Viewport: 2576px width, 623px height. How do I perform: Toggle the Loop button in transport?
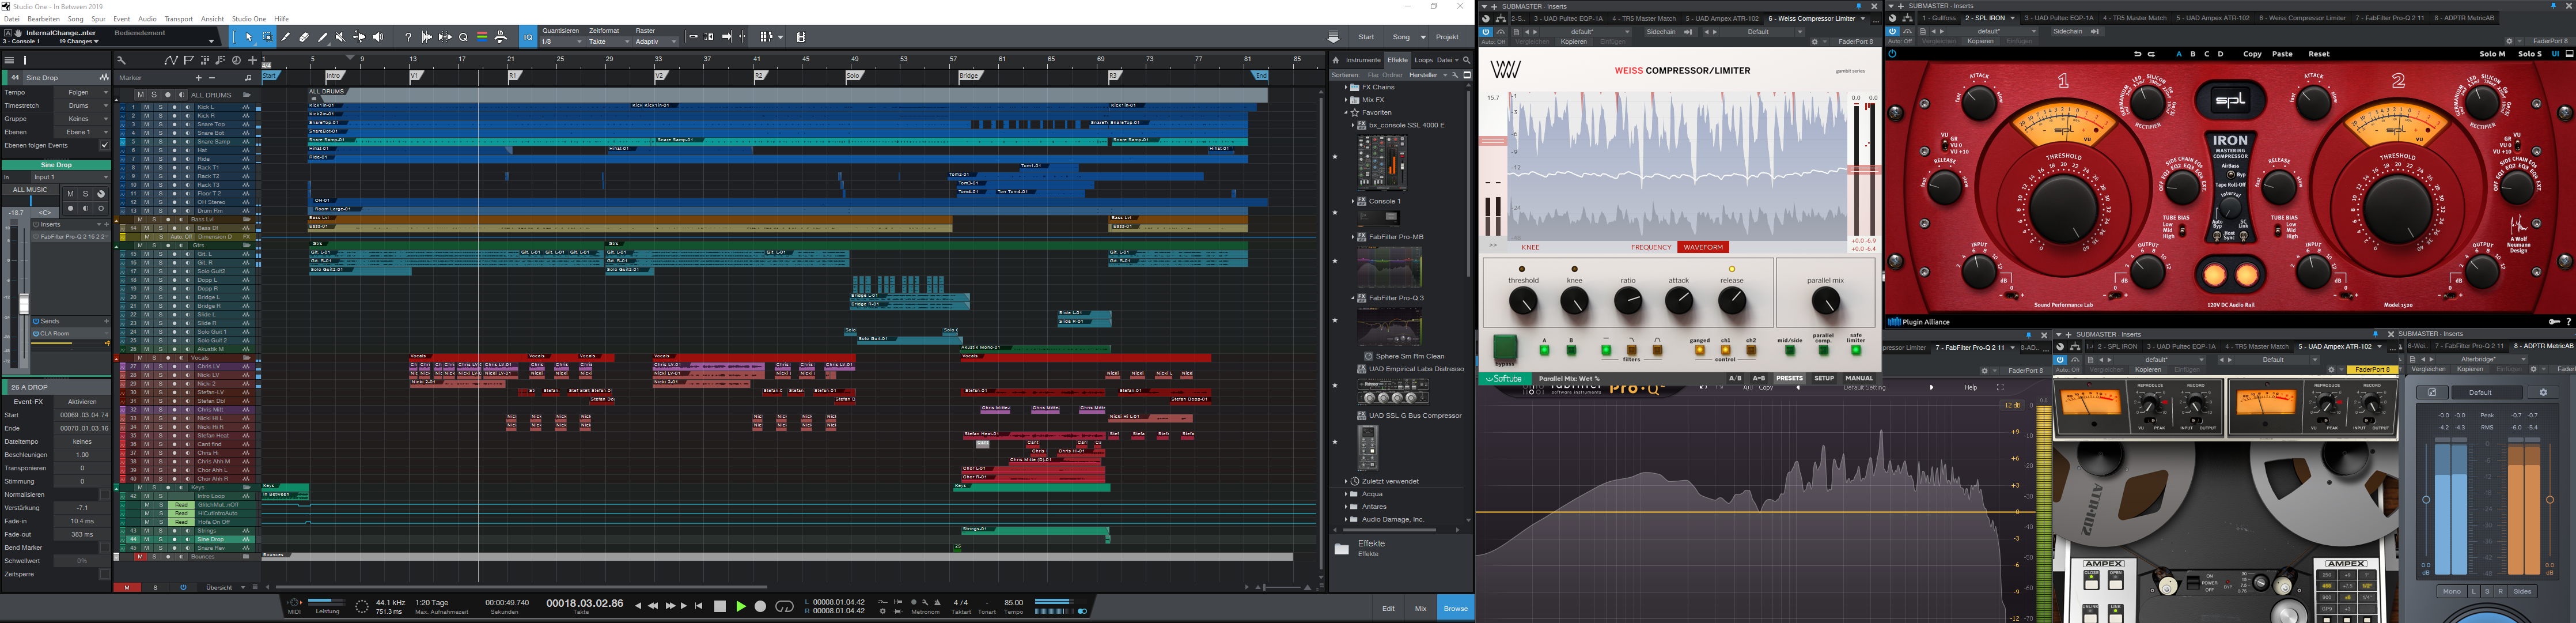click(x=785, y=606)
